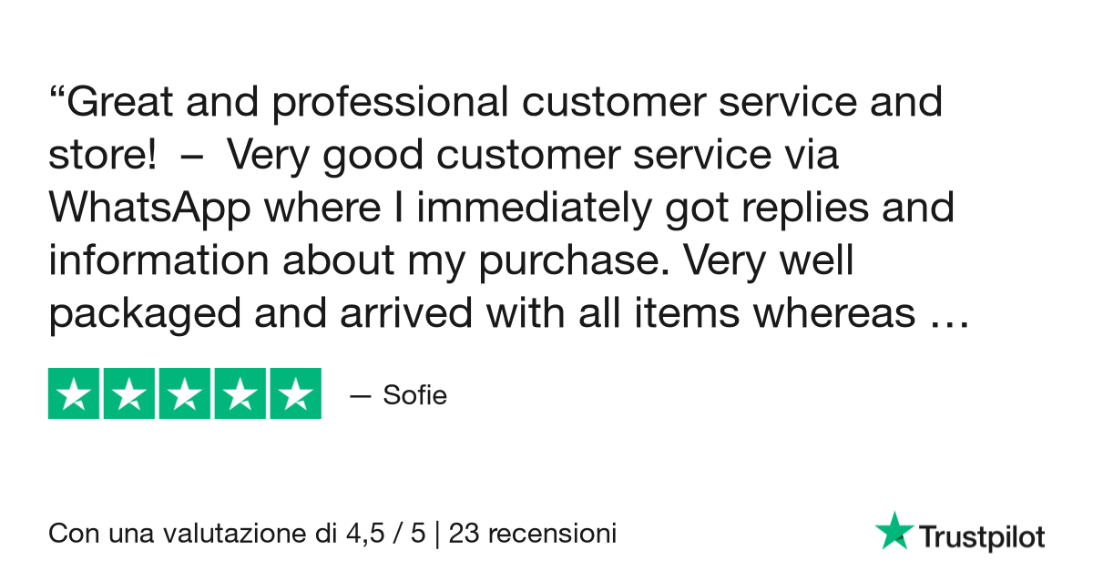Click the fifth green rating star
Image resolution: width=1093 pixels, height=571 pixels.
[295, 393]
